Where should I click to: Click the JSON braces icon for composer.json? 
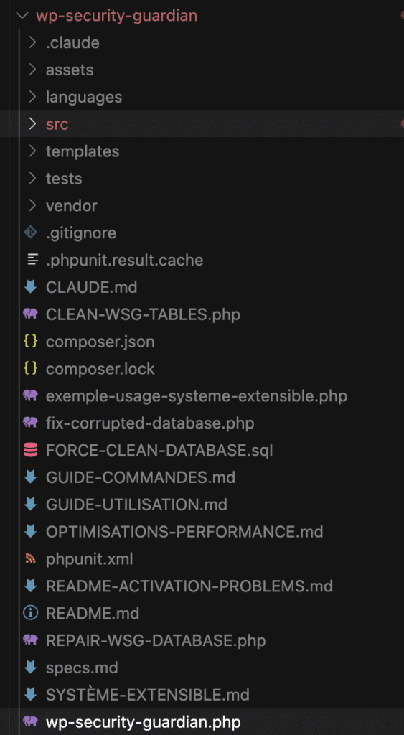[x=30, y=341]
